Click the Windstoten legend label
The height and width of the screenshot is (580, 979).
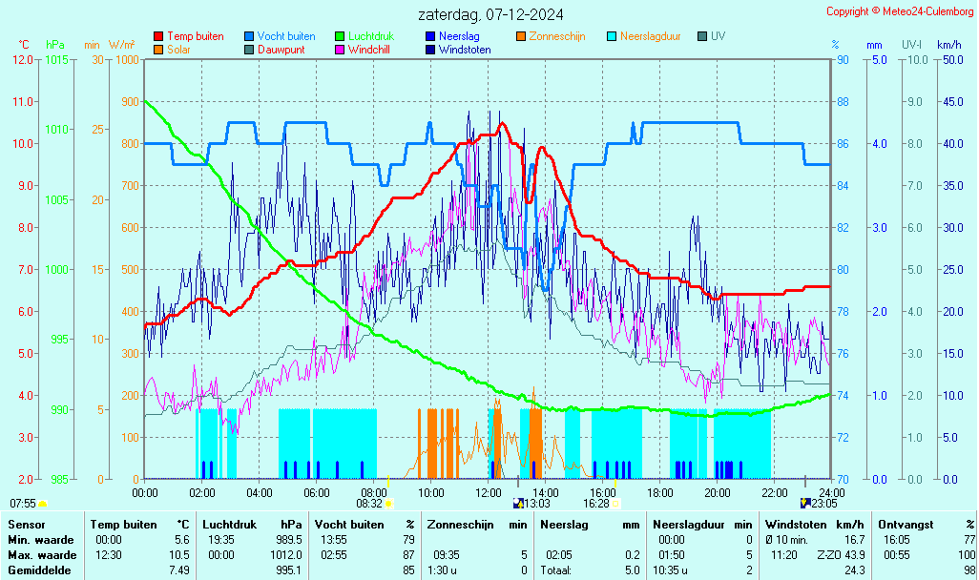tap(468, 50)
